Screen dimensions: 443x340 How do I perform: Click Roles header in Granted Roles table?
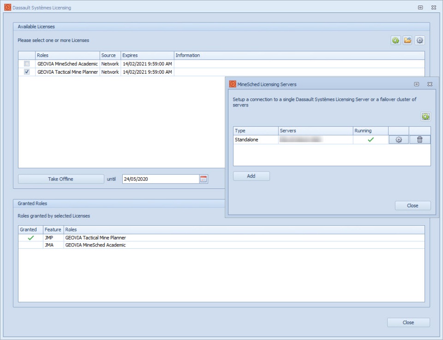pos(244,230)
